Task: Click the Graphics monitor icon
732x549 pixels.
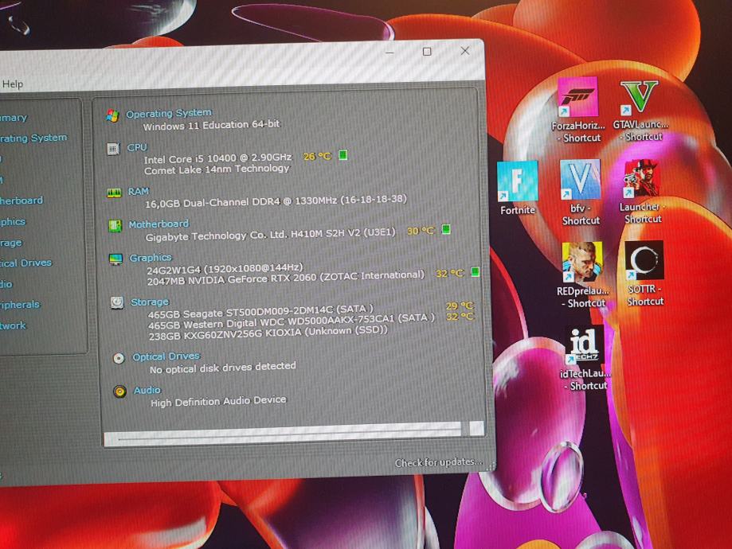Action: [x=115, y=259]
